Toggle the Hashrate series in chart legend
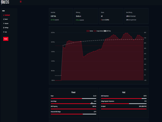Screen dimensions: 162x122 pyautogui.click(x=90, y=31)
